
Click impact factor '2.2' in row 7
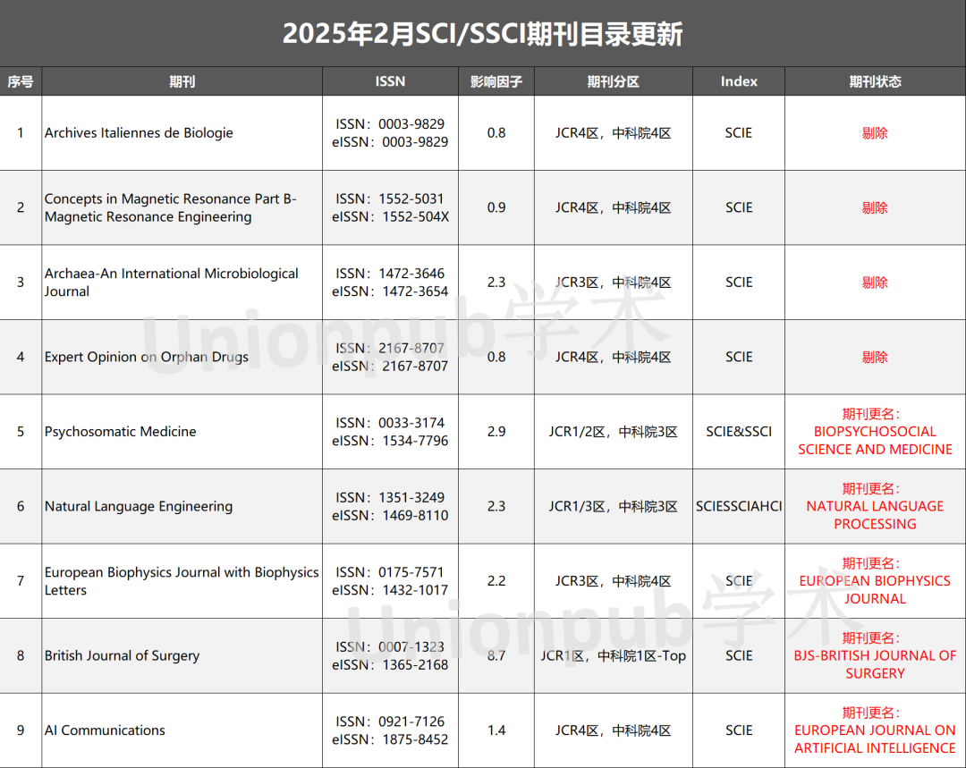click(496, 581)
